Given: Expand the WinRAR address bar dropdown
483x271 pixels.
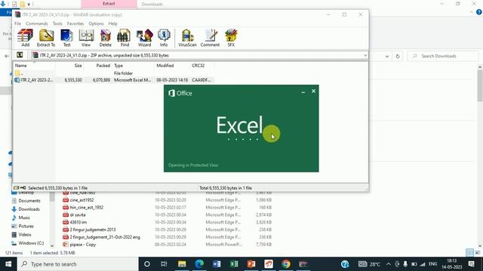Looking at the screenshot, I should coord(365,55).
